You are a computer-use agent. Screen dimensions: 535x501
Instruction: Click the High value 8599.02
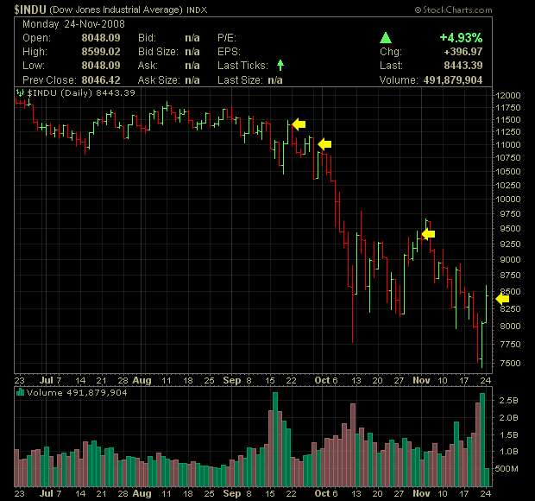[101, 52]
